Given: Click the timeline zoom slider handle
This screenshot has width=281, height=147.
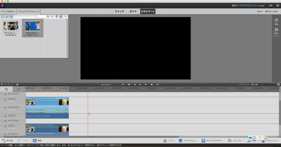Looking at the screenshot, I should click(x=263, y=85).
